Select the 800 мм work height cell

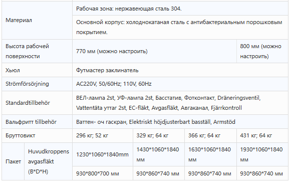click(262, 51)
